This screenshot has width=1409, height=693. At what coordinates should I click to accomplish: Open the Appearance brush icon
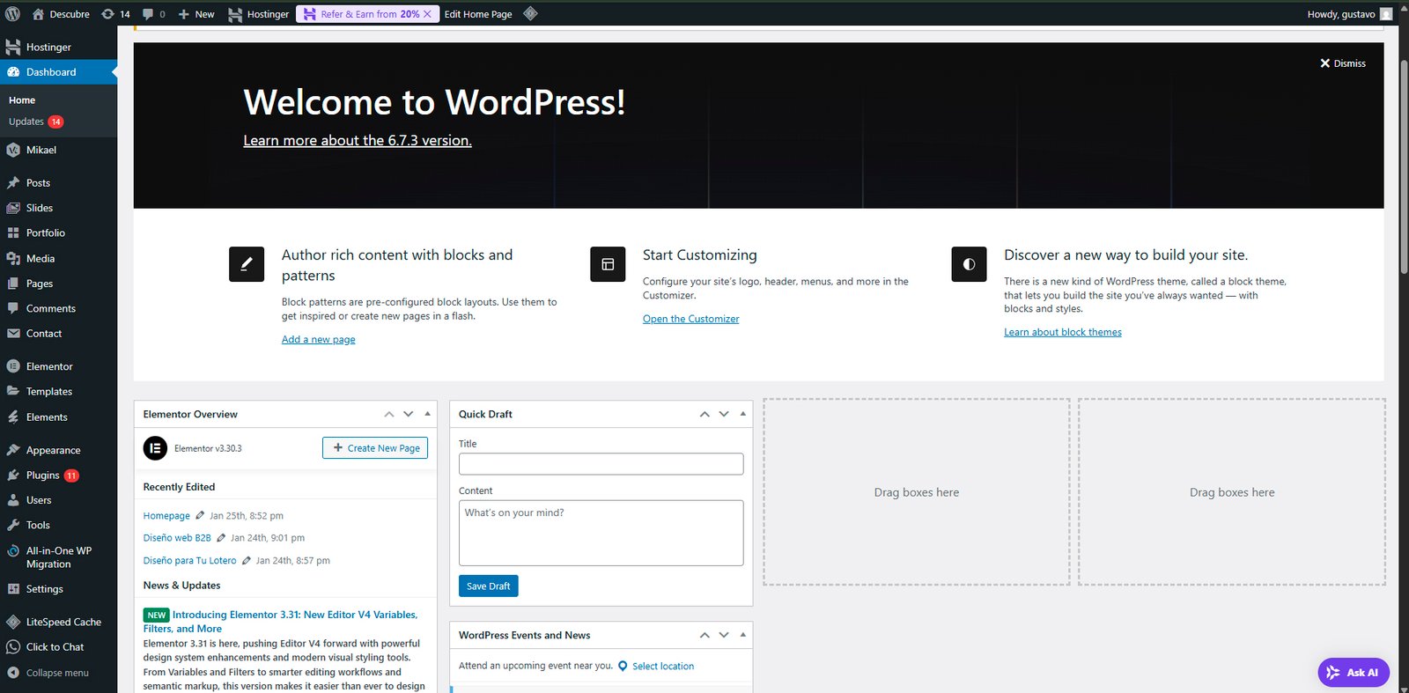(x=13, y=450)
